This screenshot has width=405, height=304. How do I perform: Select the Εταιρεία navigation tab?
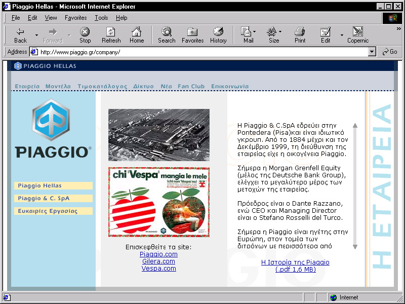[27, 86]
